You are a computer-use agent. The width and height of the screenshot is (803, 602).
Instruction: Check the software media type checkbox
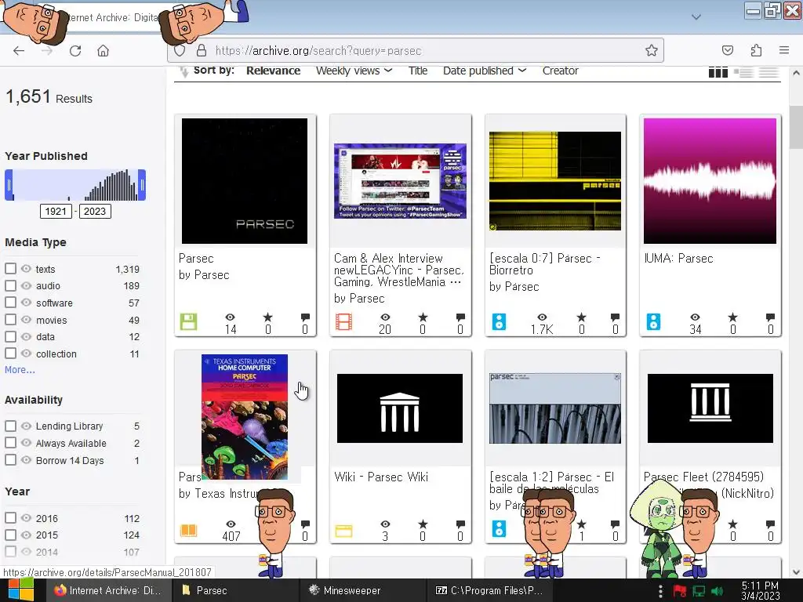coord(10,302)
